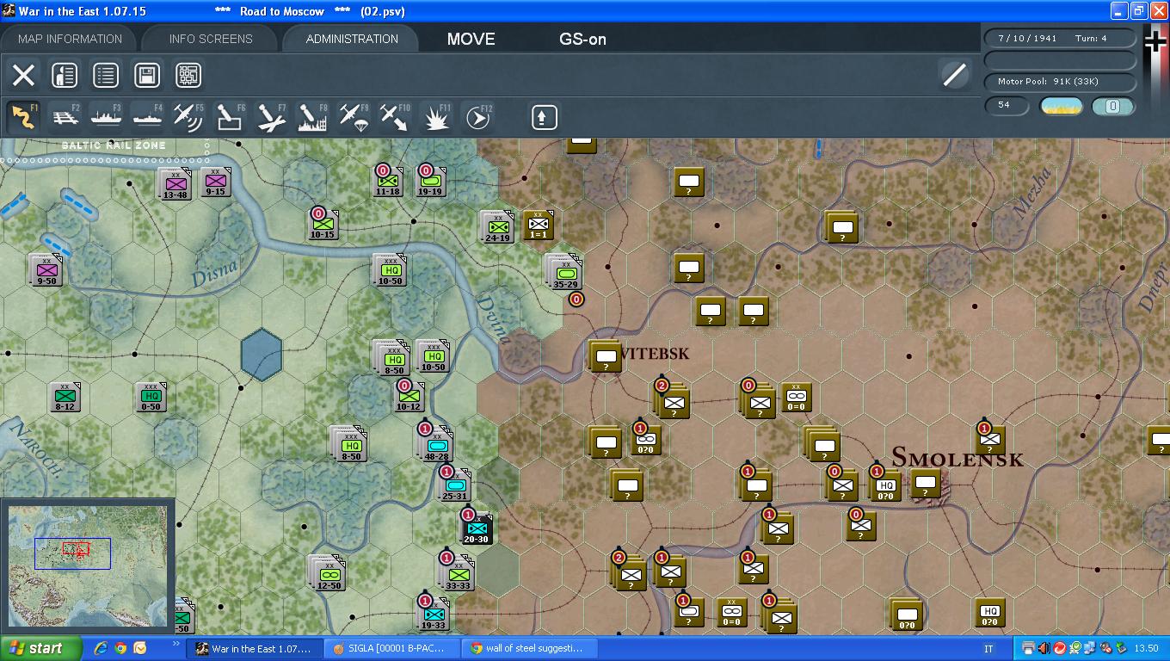The image size is (1170, 661).
Task: Select the infantry unit labeled 11-18
Action: tap(388, 181)
